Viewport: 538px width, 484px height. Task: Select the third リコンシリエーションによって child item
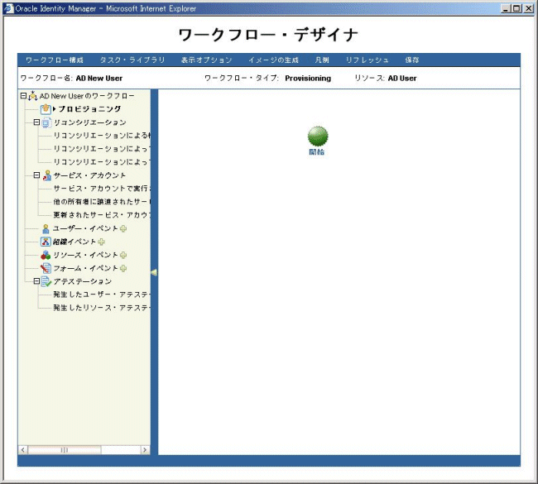(x=102, y=162)
